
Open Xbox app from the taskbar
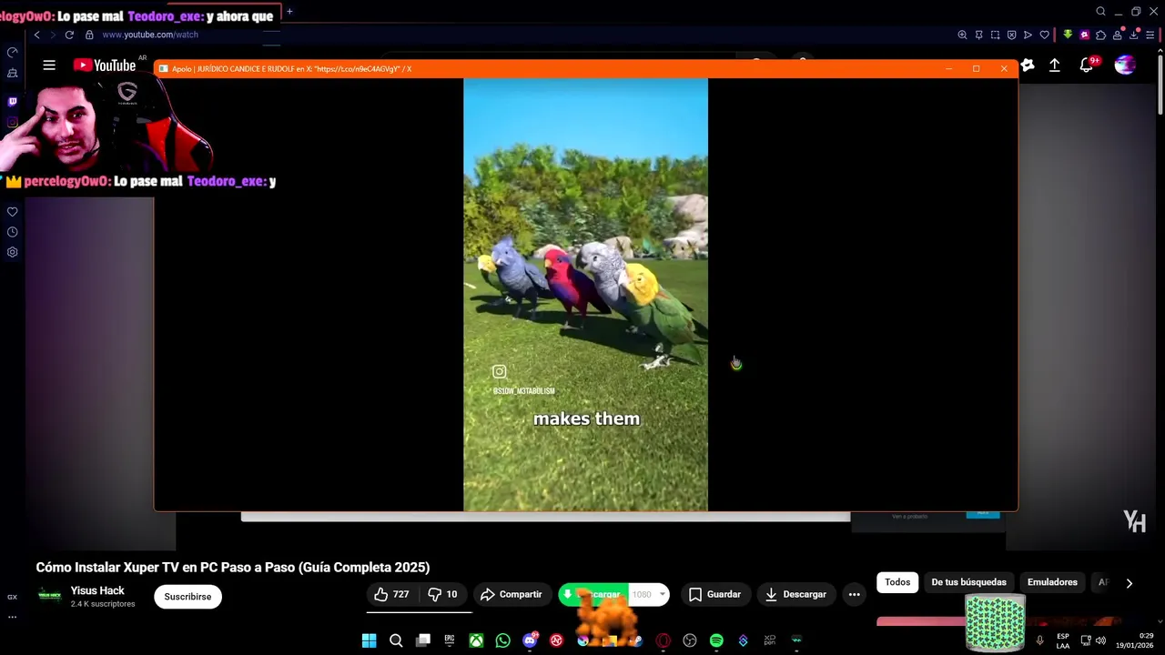(x=476, y=640)
